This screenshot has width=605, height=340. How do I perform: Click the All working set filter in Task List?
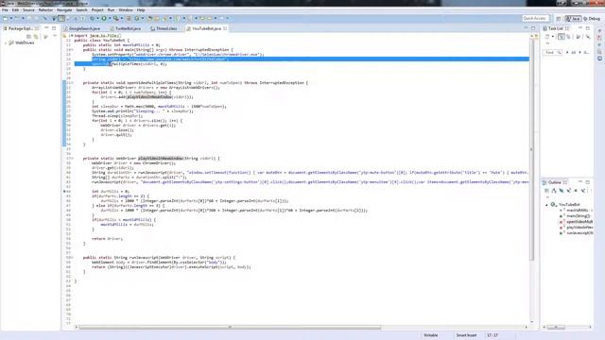tap(574, 53)
